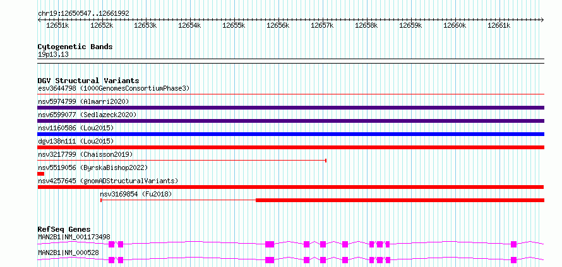Click the blue nsv1160586 variant bar
The width and height of the screenshot is (562, 267).
(291, 134)
